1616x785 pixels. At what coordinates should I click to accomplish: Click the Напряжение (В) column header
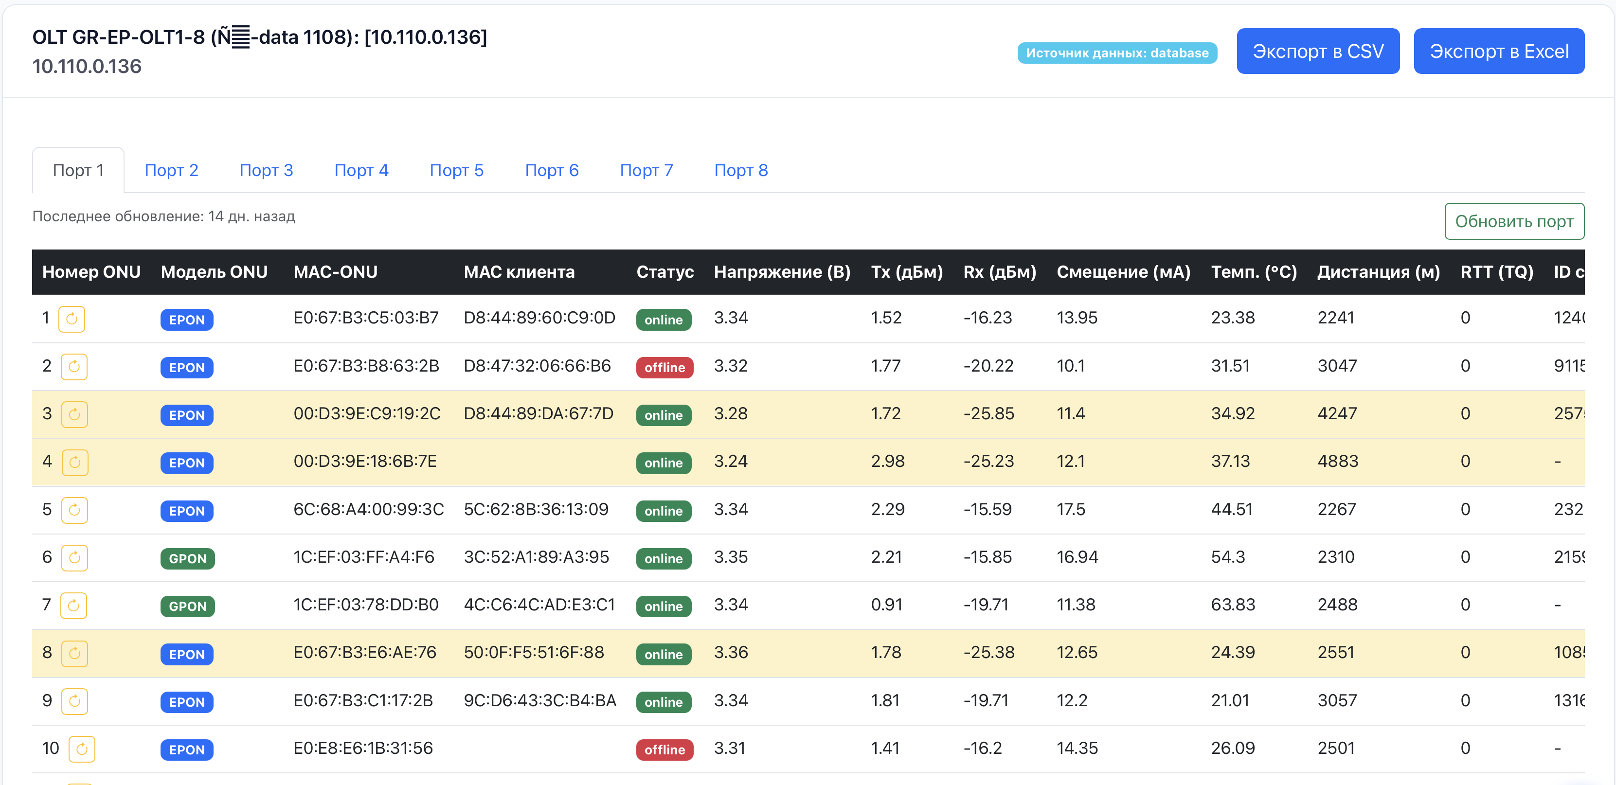click(x=782, y=272)
